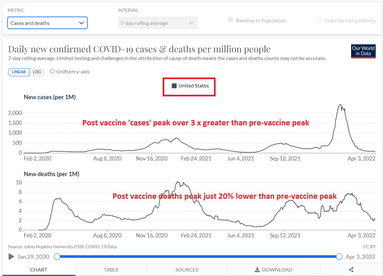Click the timeline end handle

339,257
